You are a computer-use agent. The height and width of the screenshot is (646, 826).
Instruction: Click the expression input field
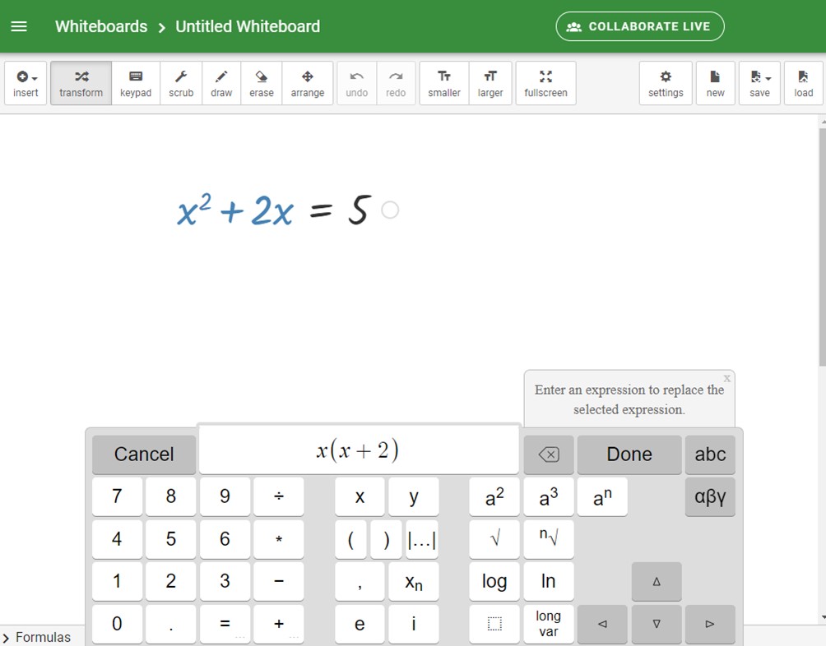click(358, 450)
